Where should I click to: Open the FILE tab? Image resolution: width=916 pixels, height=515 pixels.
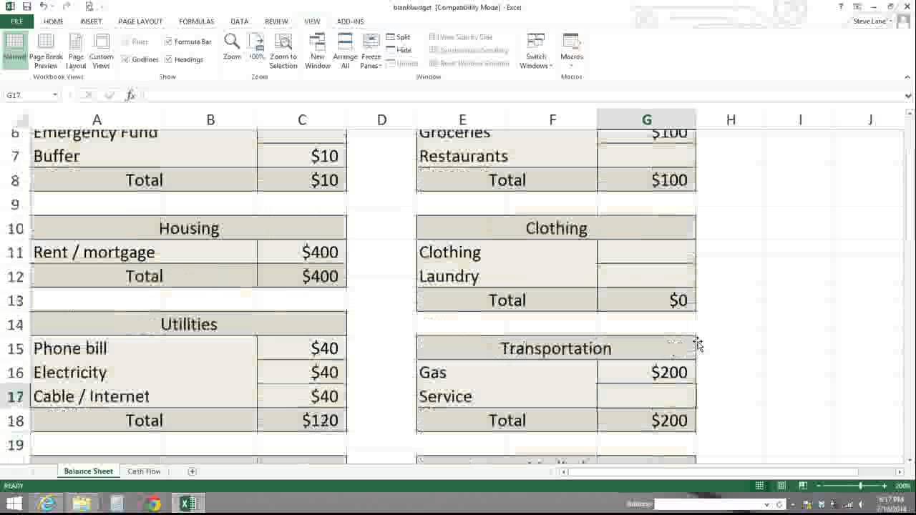coord(16,21)
